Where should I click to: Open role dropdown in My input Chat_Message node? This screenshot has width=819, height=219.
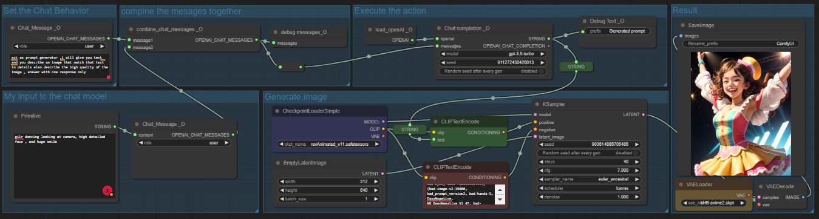(184, 143)
